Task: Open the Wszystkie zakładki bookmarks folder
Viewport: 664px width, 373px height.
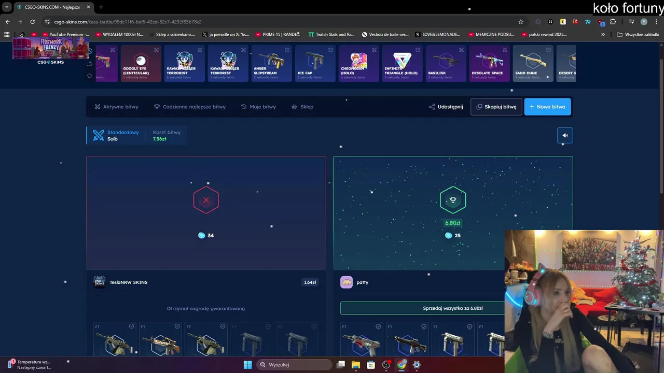Action: coord(638,35)
